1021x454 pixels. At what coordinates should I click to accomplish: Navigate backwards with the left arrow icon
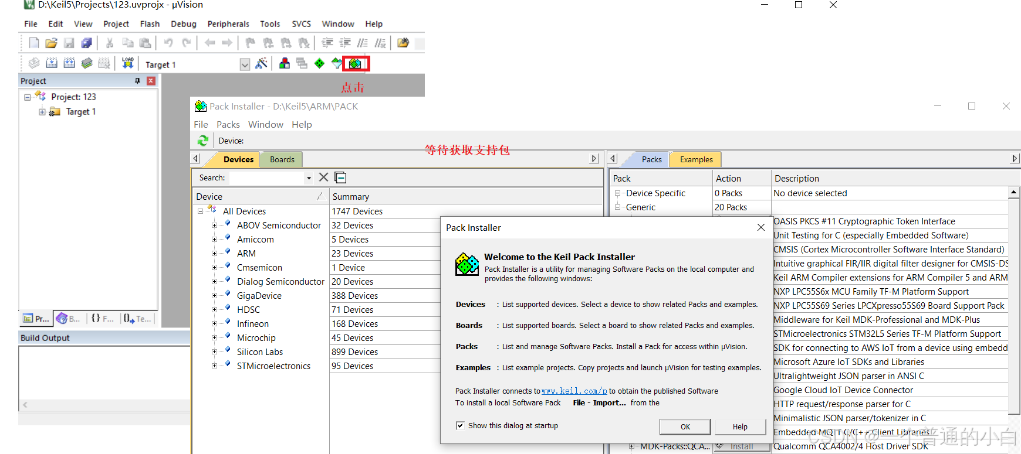click(209, 43)
